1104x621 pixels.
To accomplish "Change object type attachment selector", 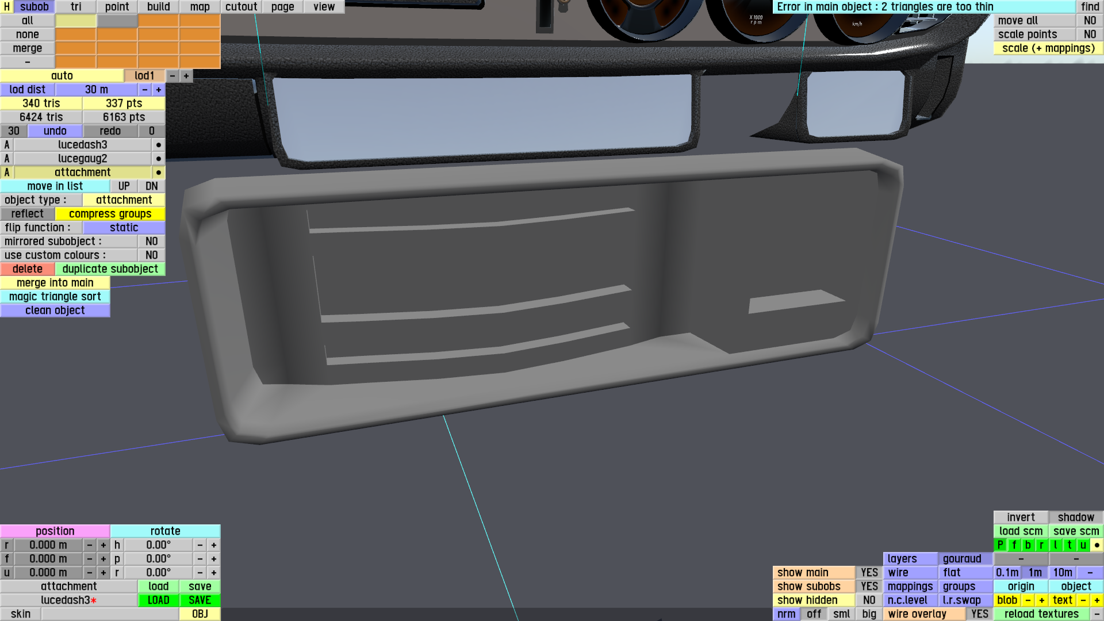I will point(124,200).
